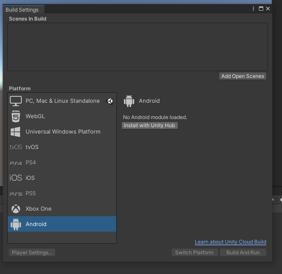Click Build And Run
The height and width of the screenshot is (274, 282).
[243, 253]
